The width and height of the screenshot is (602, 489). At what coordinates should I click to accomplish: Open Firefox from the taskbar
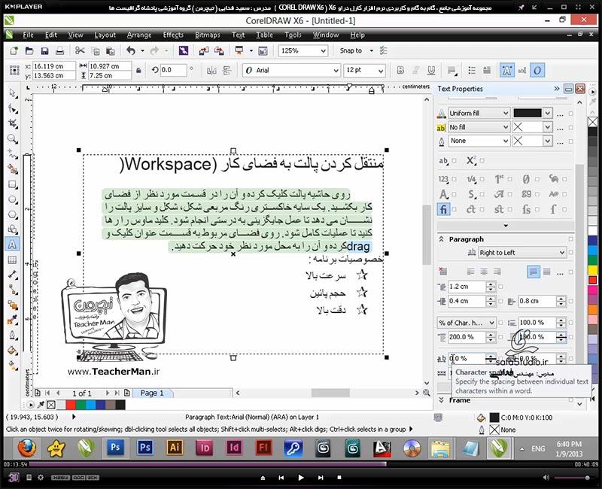pos(27,448)
